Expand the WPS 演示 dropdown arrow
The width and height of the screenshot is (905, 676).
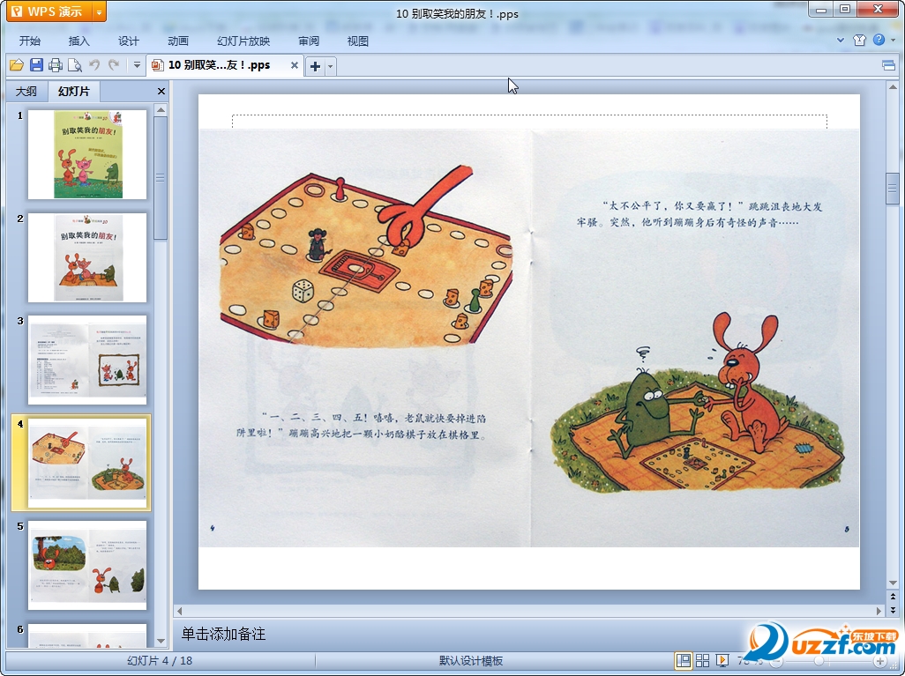100,11
